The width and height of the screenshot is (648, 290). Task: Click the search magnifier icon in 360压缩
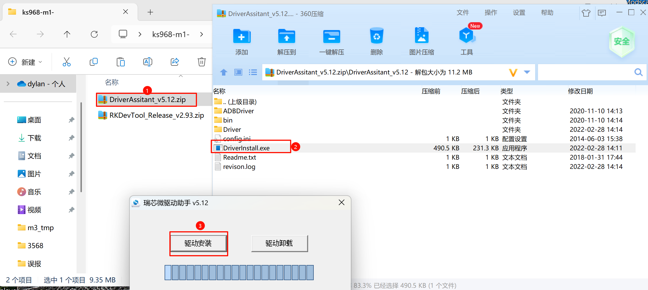(x=638, y=72)
